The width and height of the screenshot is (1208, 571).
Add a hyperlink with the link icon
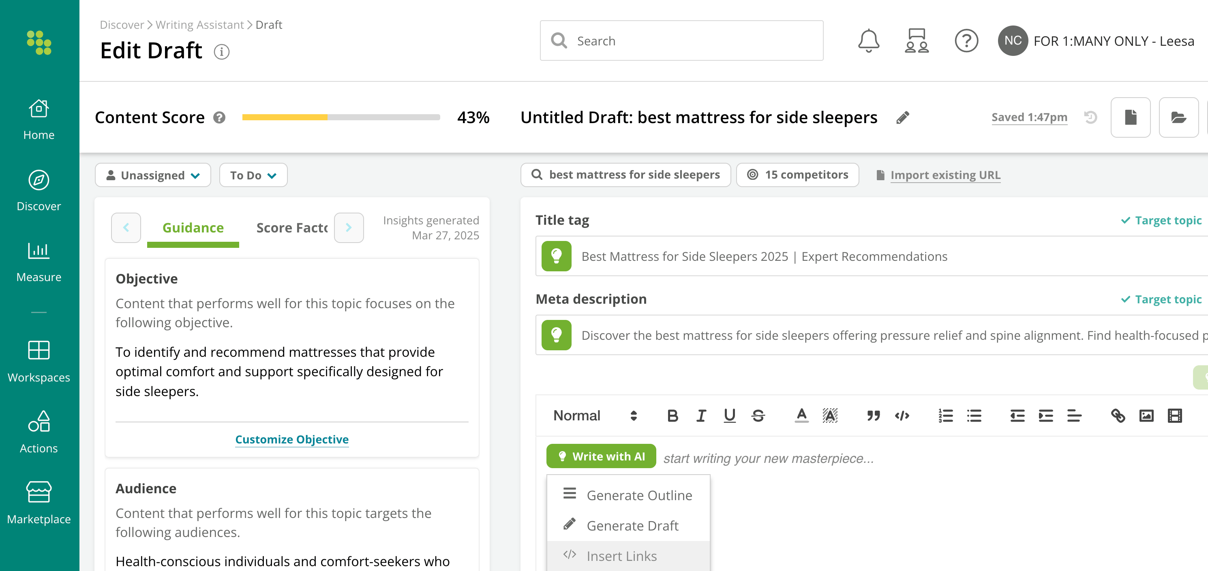tap(1118, 415)
